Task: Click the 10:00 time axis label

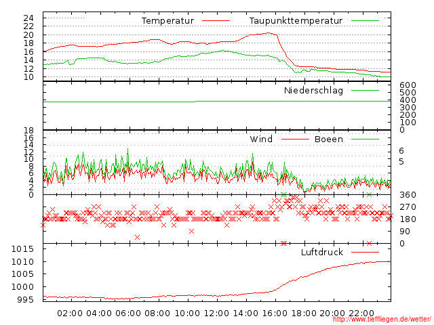Action: pos(187,313)
